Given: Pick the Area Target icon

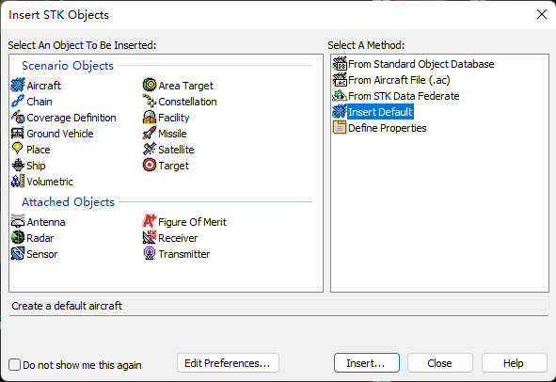Looking at the screenshot, I should click(x=150, y=85).
